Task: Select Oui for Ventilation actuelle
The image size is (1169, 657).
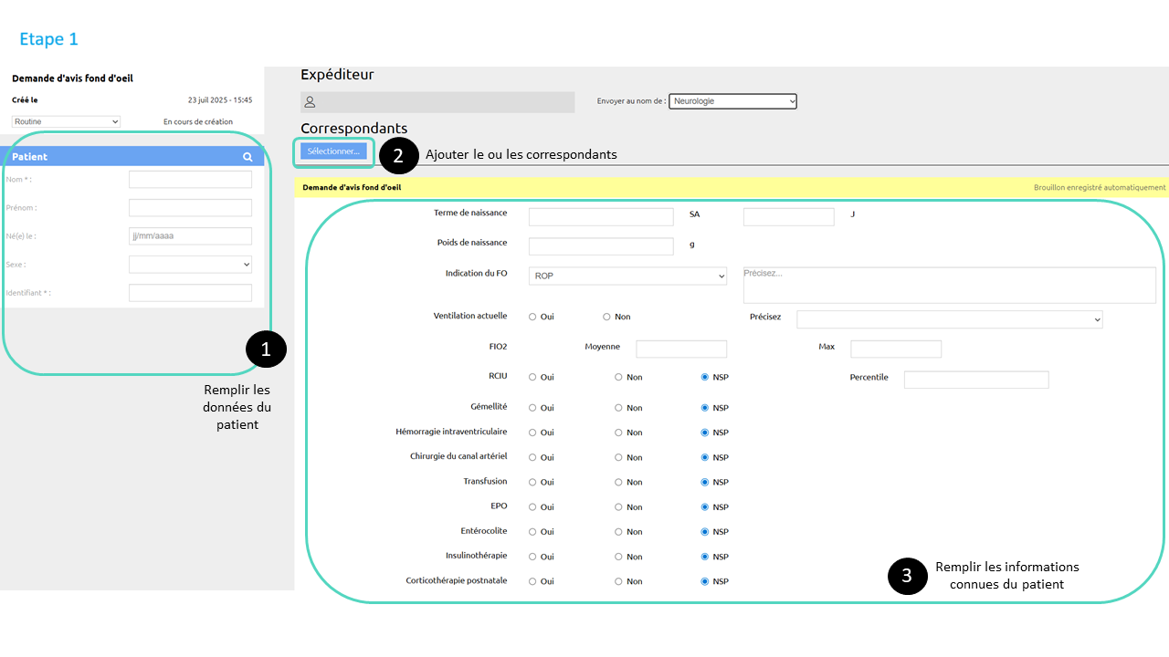Action: click(532, 317)
